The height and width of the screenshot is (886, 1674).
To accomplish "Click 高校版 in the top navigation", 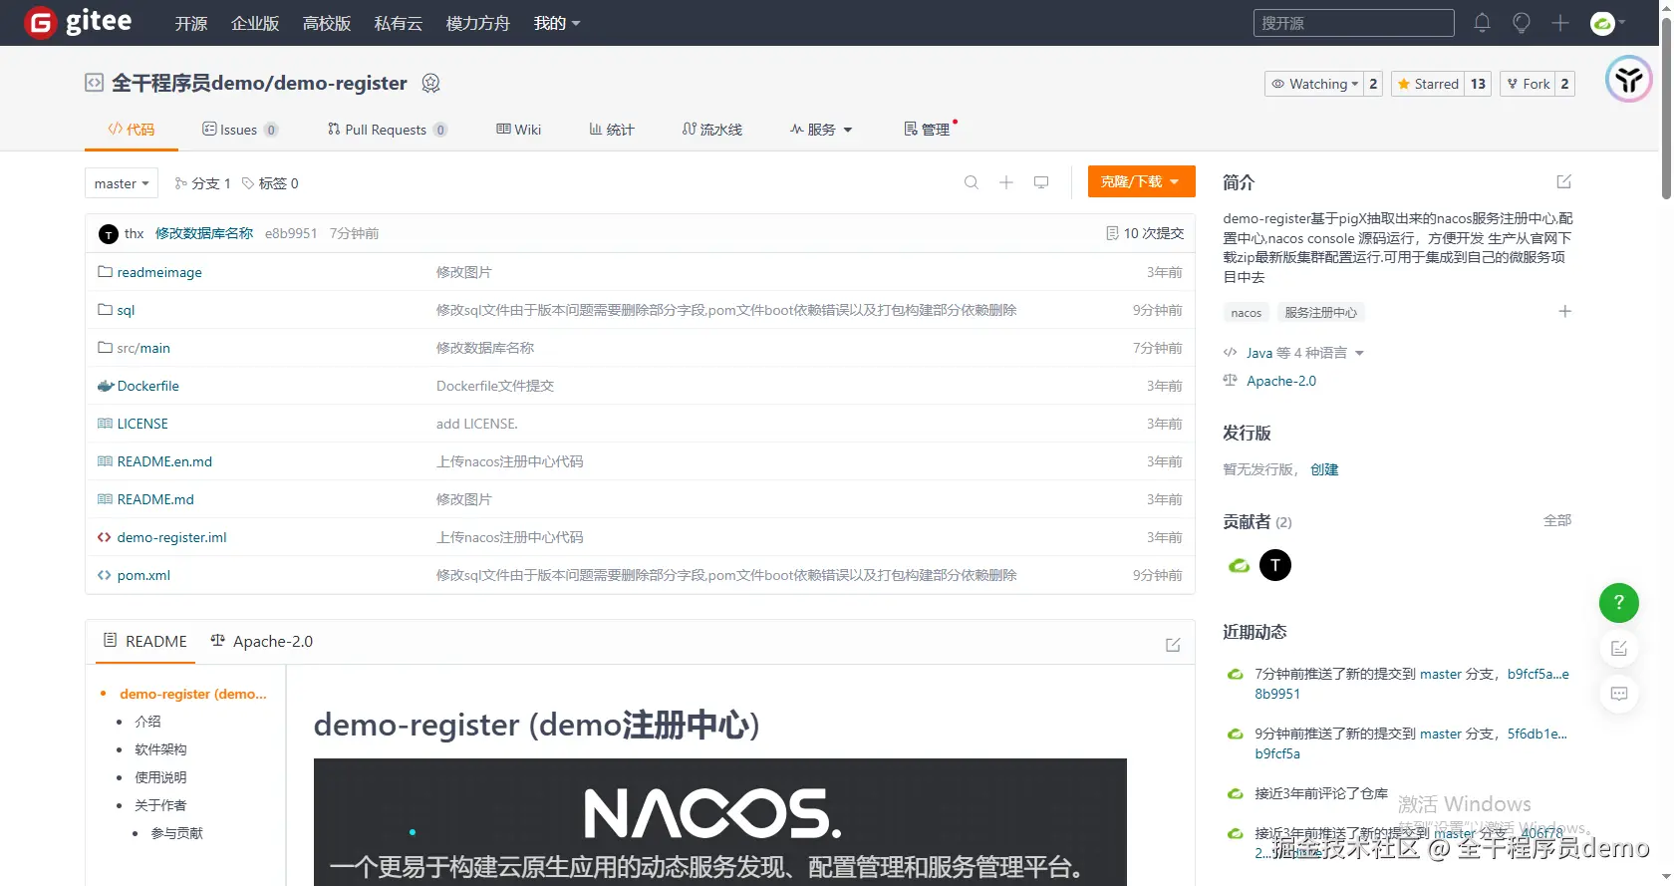I will 327,23.
